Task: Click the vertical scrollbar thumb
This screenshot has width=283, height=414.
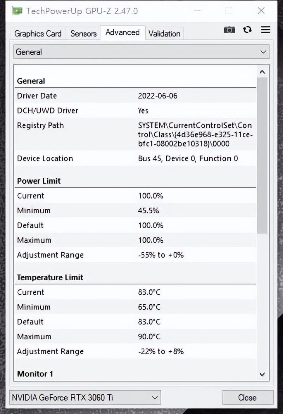Action: pos(262,156)
